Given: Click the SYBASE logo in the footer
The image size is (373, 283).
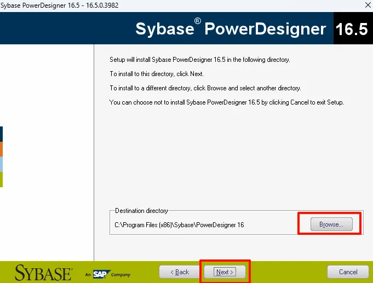Looking at the screenshot, I should click(x=43, y=273).
